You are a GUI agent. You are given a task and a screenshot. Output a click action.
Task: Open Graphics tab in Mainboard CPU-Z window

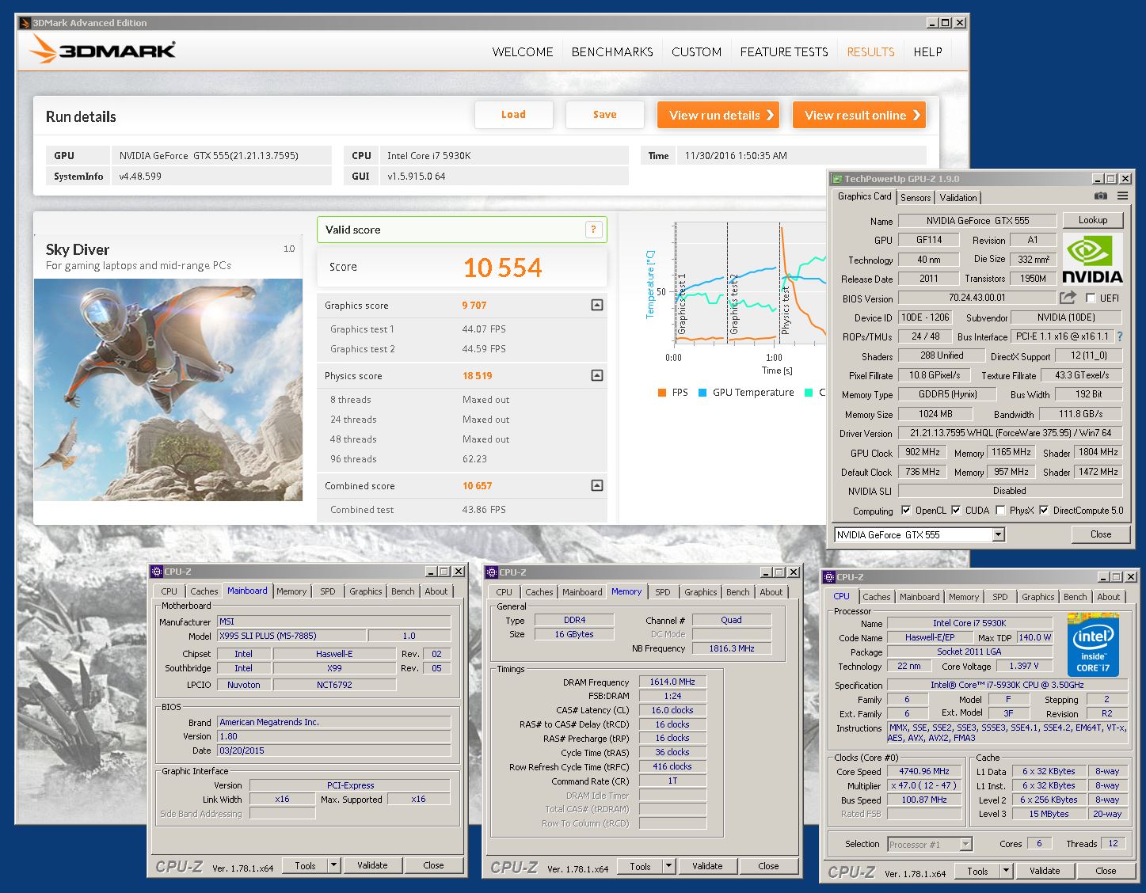point(365,591)
